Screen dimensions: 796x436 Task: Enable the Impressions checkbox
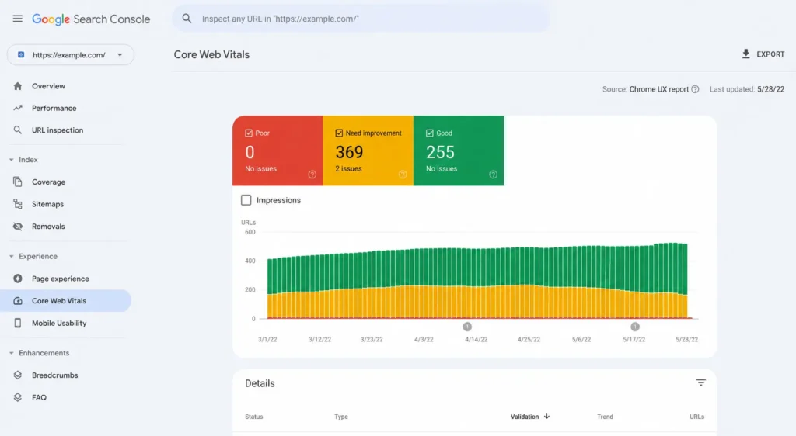[246, 200]
